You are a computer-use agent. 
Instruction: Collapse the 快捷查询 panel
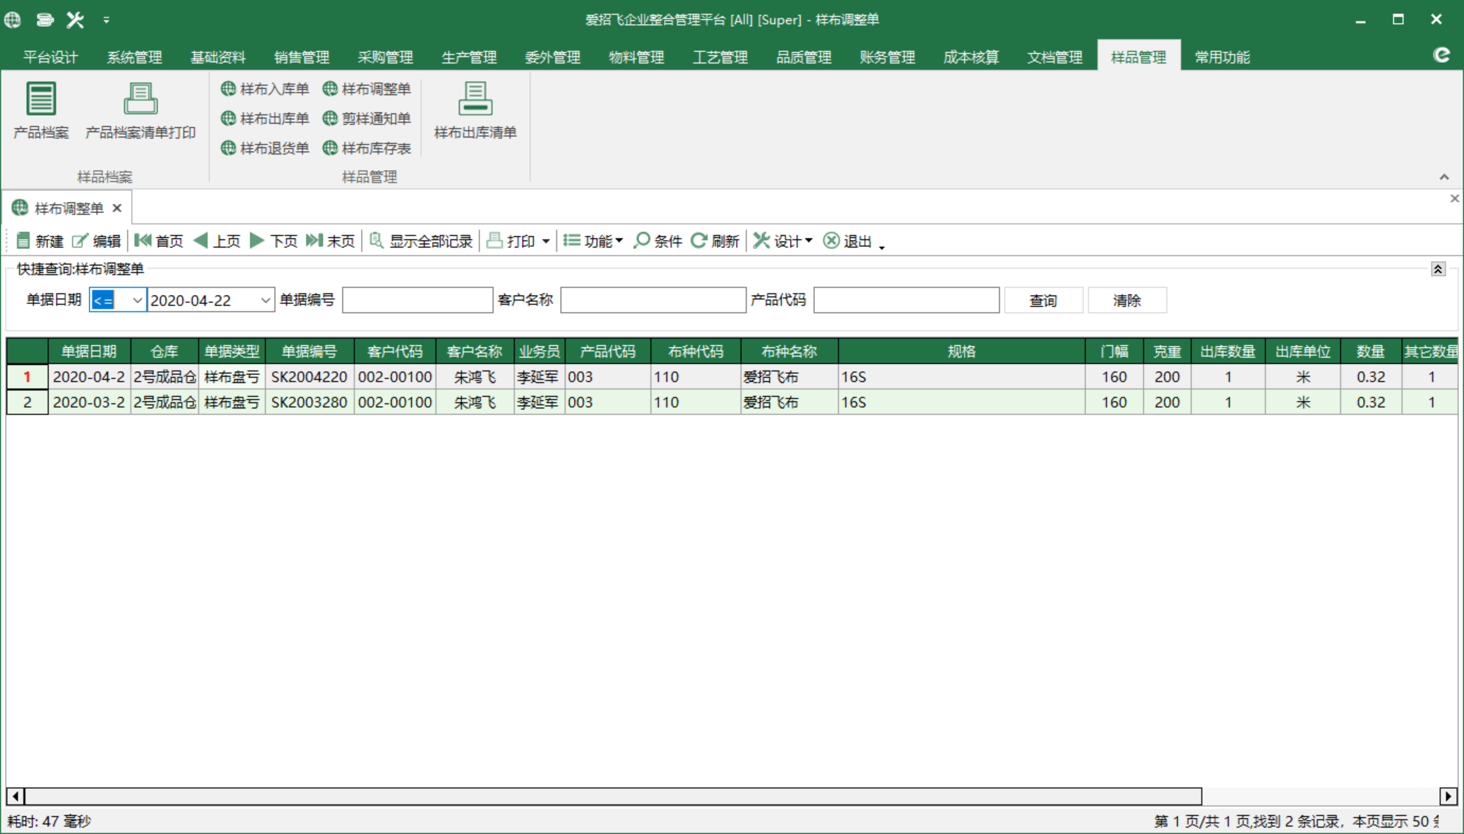pyautogui.click(x=1438, y=269)
